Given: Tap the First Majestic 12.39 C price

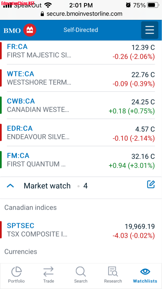Looking at the screenshot, I should 143,48.
